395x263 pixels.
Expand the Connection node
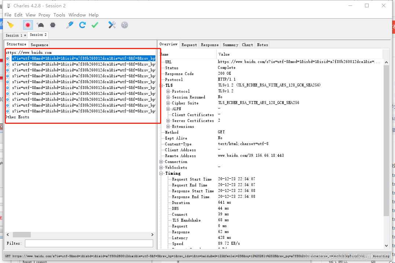[161, 162]
